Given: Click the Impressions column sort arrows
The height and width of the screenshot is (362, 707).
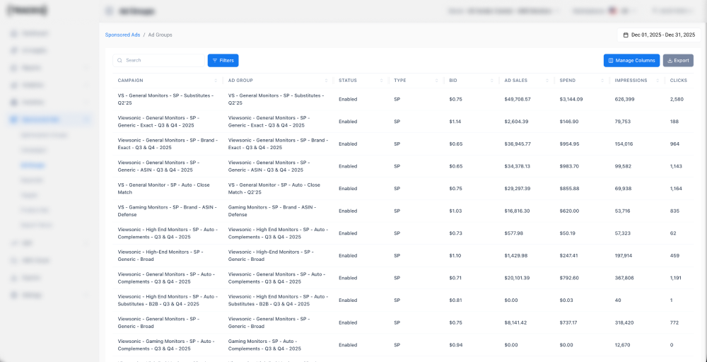Looking at the screenshot, I should click(658, 81).
